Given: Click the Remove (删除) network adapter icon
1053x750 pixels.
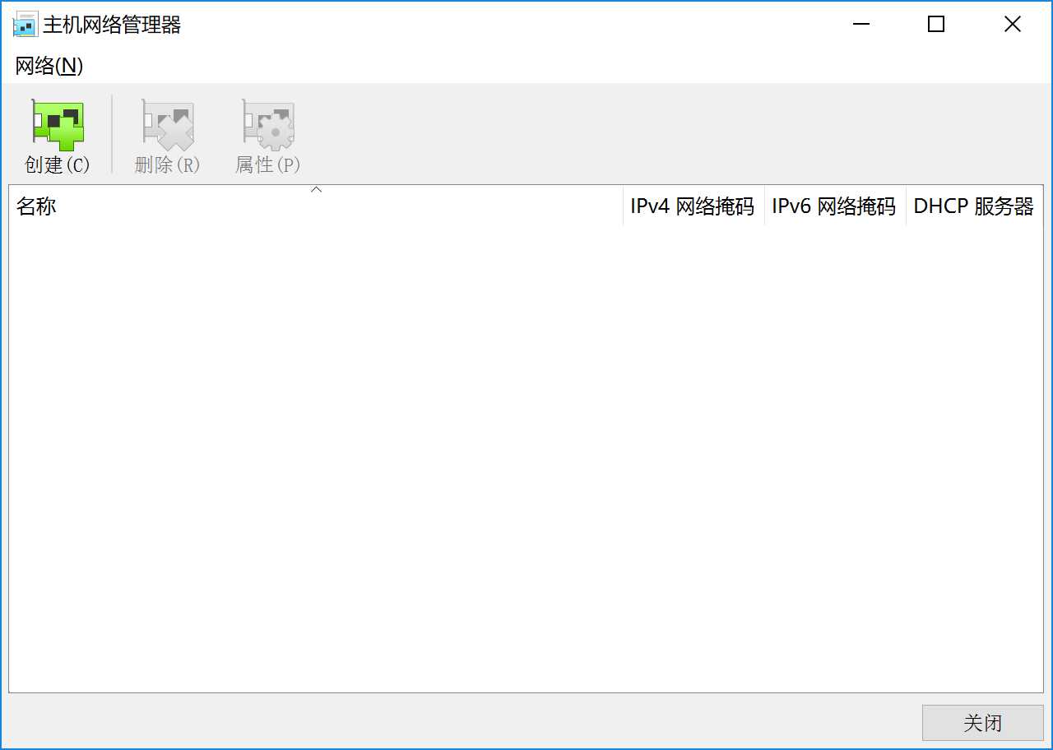Looking at the screenshot, I should [168, 124].
